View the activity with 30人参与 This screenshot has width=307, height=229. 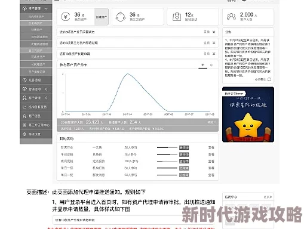click(x=211, y=147)
